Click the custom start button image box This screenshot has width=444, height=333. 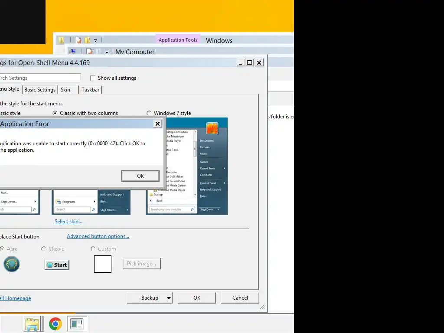pos(103,264)
